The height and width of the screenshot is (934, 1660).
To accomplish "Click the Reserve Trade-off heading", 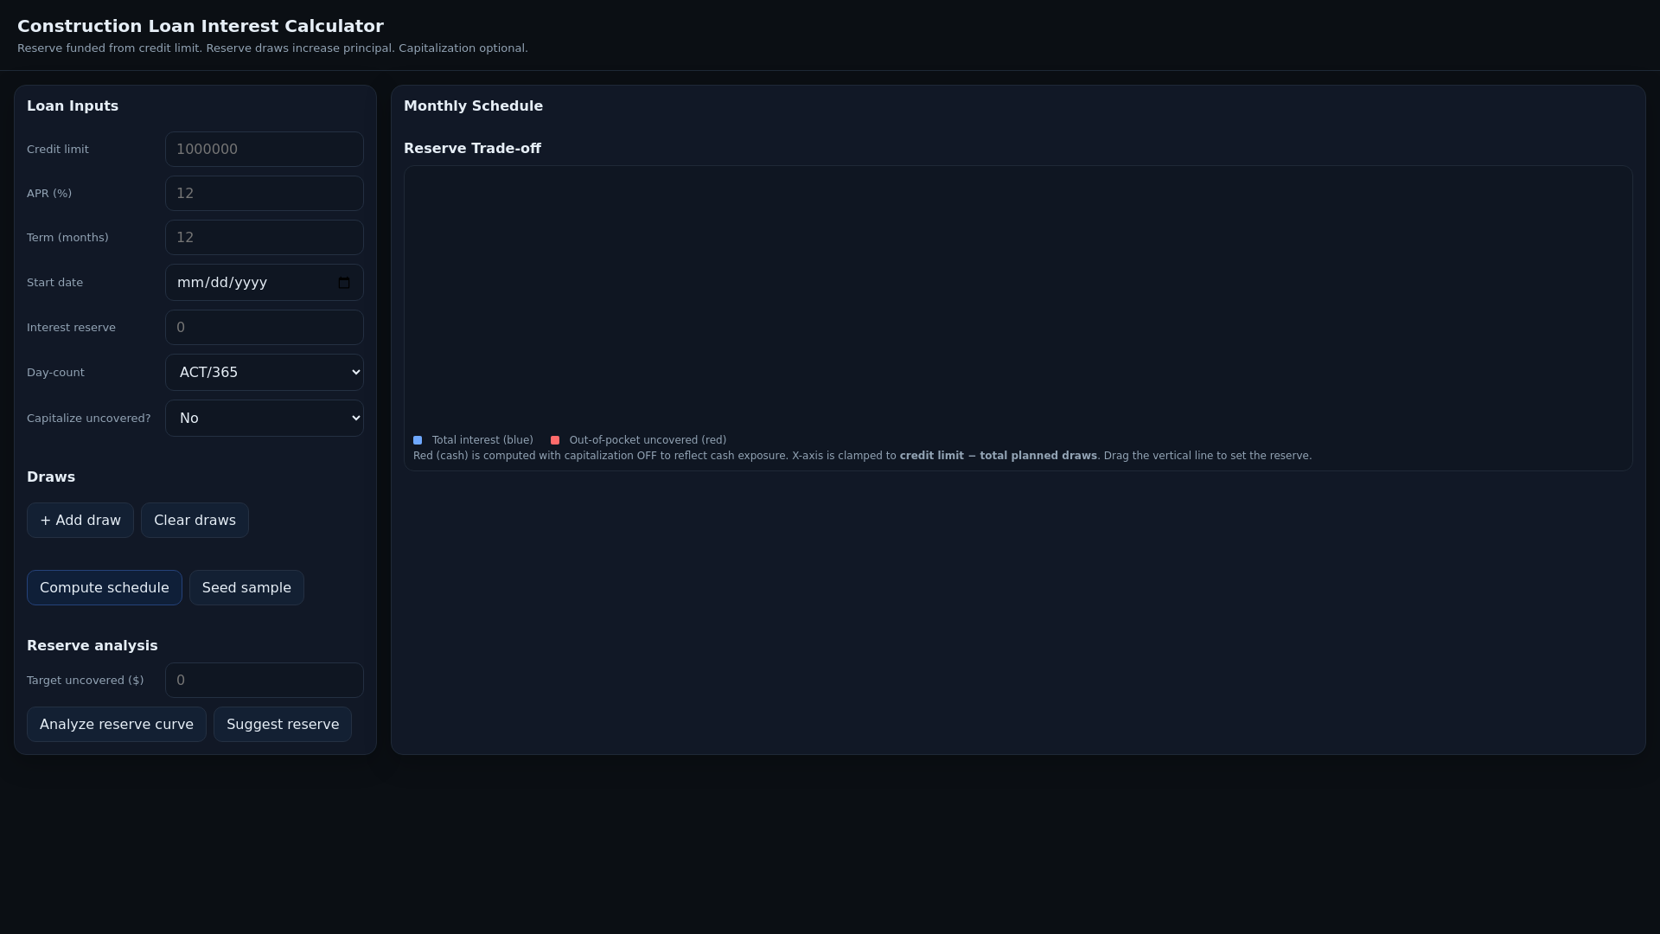I will (472, 148).
